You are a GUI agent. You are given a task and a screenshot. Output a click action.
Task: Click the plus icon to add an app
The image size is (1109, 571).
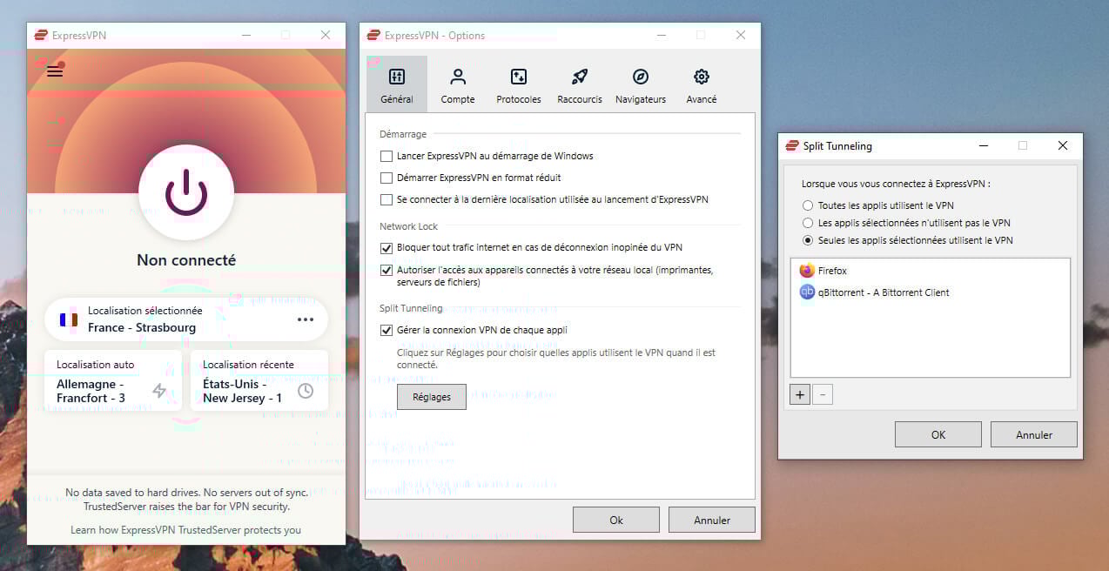(x=799, y=394)
